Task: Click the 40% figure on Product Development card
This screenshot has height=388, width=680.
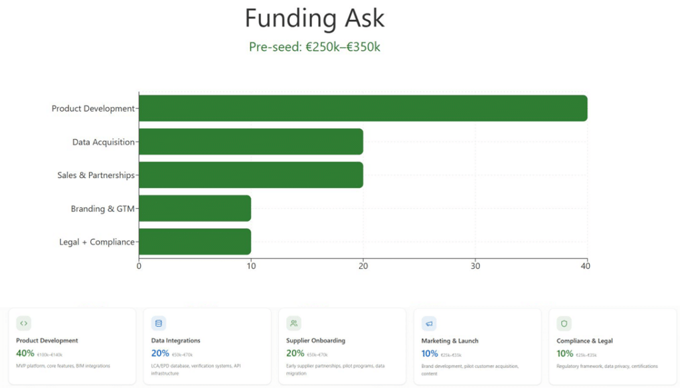Action: [x=25, y=353]
